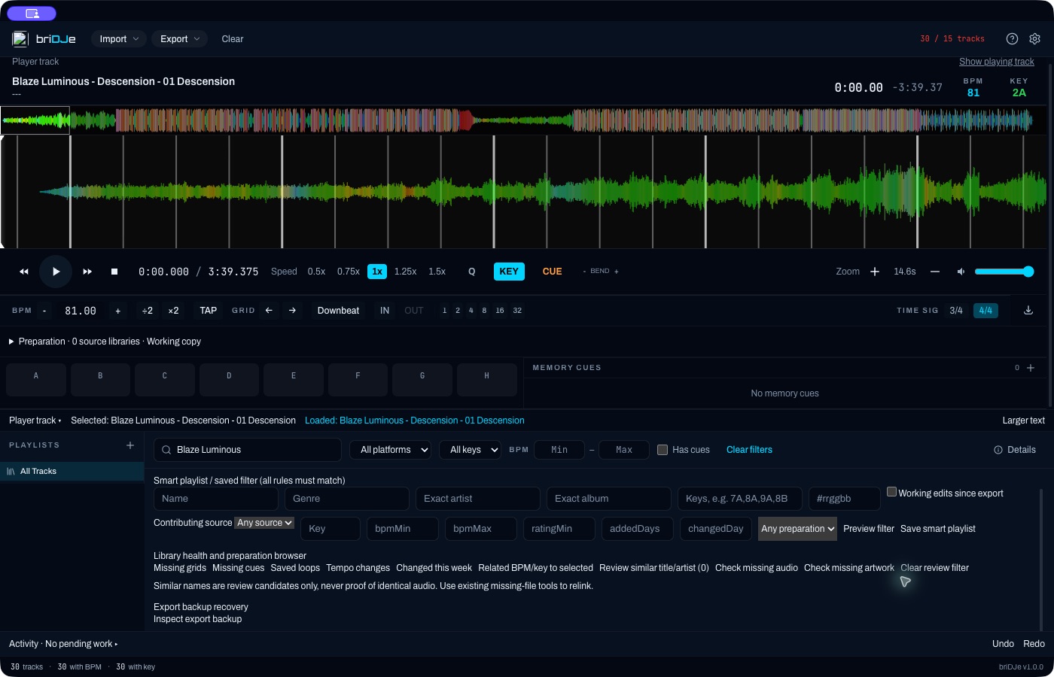Select All Tracks in playlists

point(72,472)
